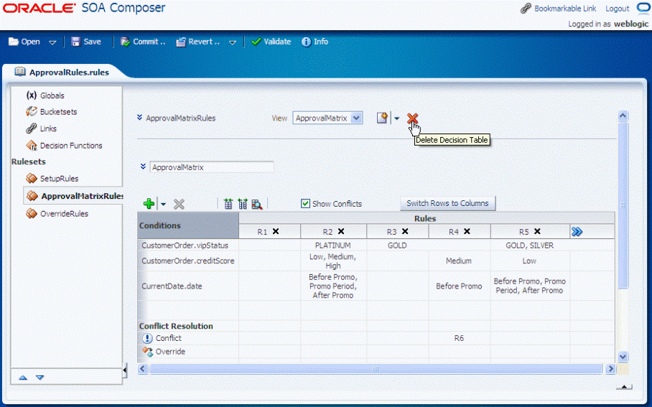The image size is (652, 407).
Task: Delete rule R5 using its X
Action: point(537,231)
